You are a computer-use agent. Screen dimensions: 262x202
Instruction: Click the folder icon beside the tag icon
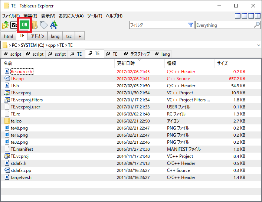(x=35, y=25)
